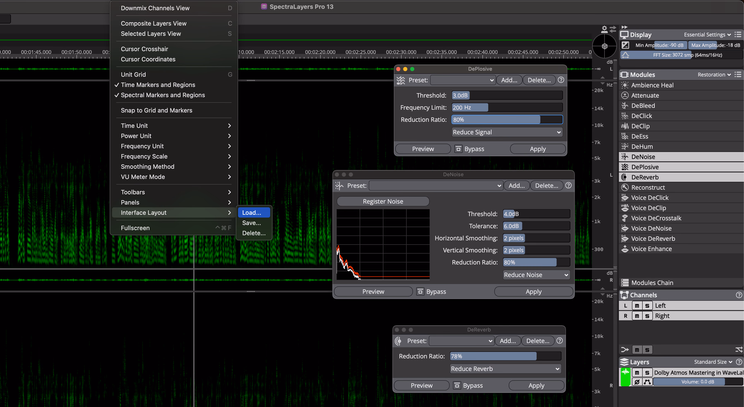
Task: Toggle Bypass in the DeReverb window
Action: pos(468,386)
